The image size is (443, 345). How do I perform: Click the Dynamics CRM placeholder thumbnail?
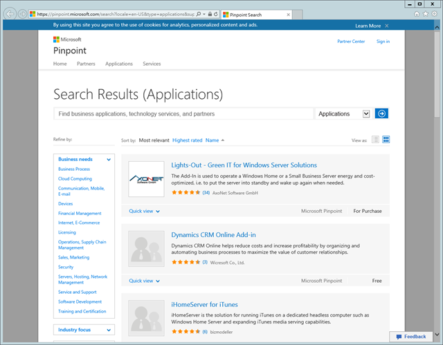(x=146, y=248)
